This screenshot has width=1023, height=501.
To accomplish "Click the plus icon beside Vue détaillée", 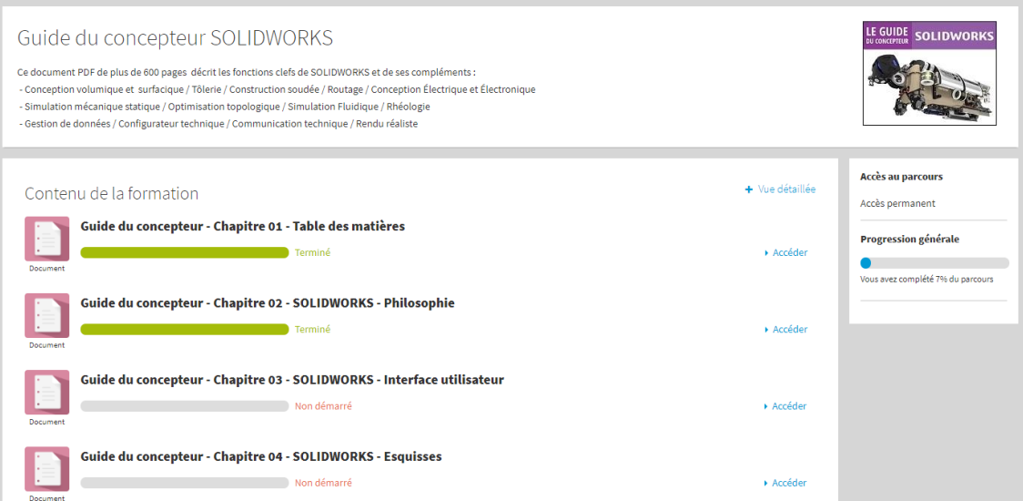I will pos(749,189).
